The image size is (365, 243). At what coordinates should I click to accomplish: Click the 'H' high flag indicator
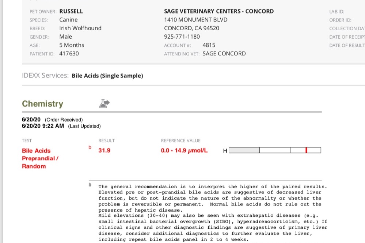click(225, 151)
